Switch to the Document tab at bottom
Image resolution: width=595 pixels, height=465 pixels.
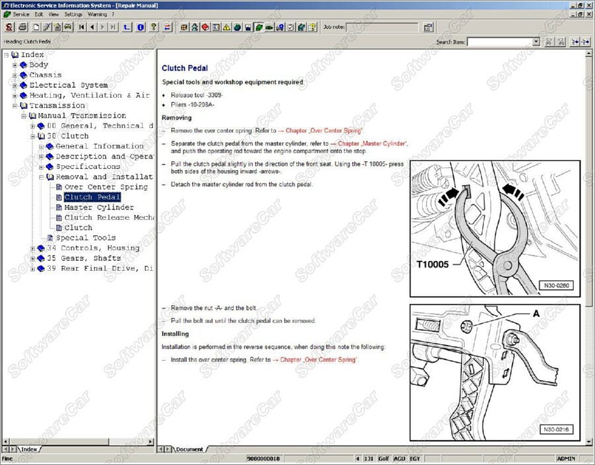(x=189, y=449)
